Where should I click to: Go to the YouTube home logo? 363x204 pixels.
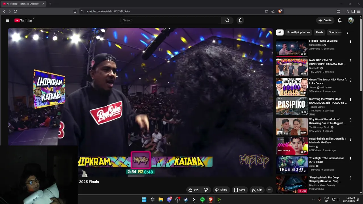tap(23, 20)
